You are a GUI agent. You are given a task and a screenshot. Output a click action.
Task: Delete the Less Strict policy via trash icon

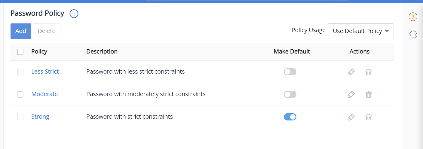pyautogui.click(x=368, y=72)
